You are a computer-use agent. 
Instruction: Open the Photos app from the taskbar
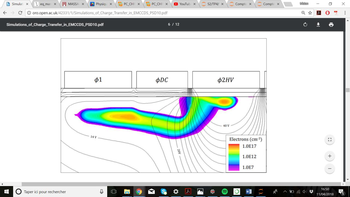(200, 192)
